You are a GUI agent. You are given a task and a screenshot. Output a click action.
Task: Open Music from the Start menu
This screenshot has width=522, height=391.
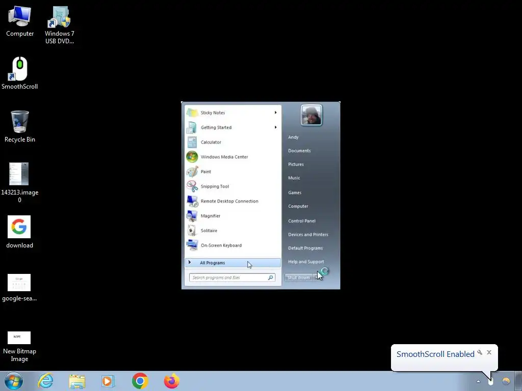tap(294, 178)
